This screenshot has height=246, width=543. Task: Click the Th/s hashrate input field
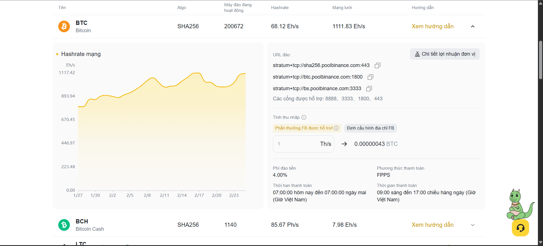pyautogui.click(x=297, y=144)
